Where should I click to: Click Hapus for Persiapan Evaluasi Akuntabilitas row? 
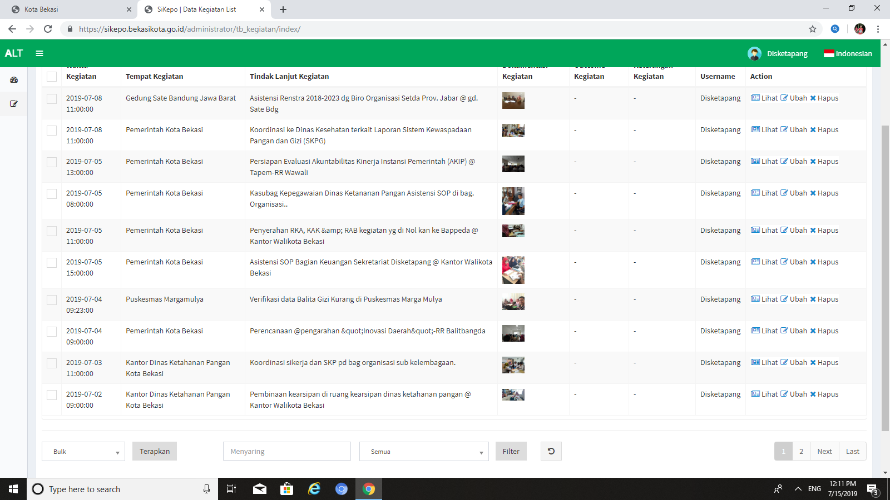tap(824, 161)
